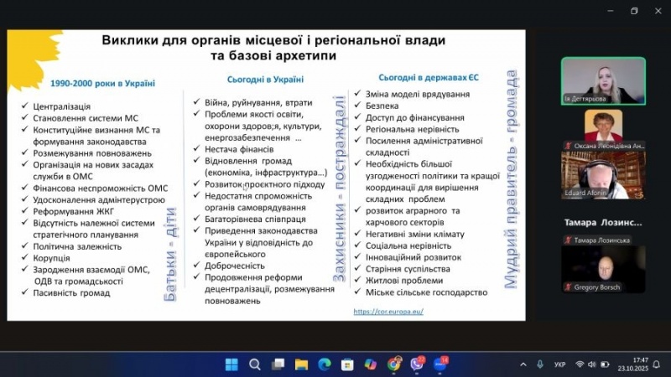This screenshot has width=671, height=377.
Task: Open Viber with unread badge
Action: (x=417, y=364)
